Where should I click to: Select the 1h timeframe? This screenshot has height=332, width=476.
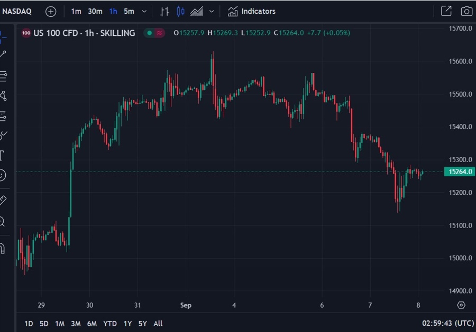click(x=113, y=12)
